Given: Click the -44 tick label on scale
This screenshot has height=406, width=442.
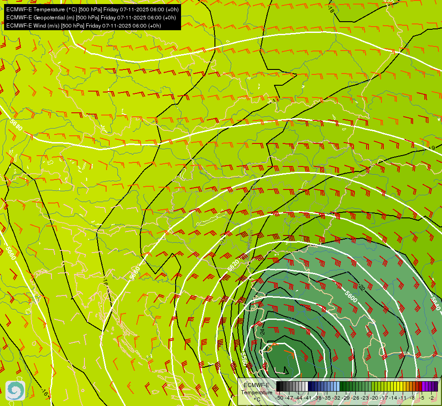Looking at the screenshot, I should pyautogui.click(x=298, y=398).
